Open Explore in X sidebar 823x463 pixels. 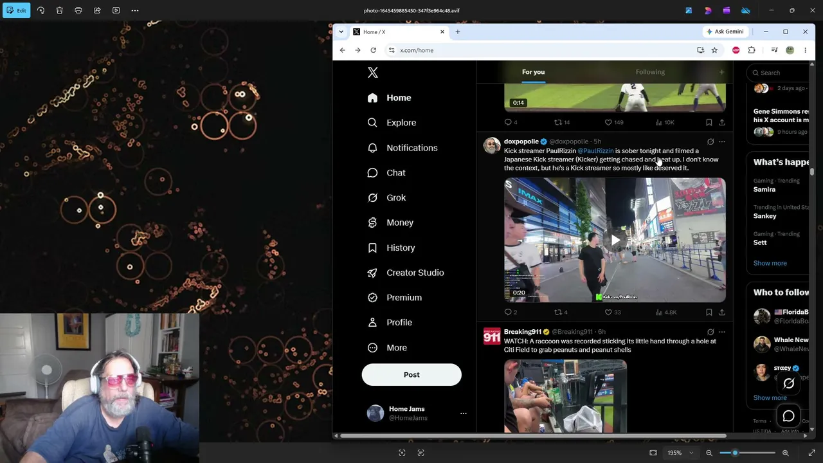(392, 122)
